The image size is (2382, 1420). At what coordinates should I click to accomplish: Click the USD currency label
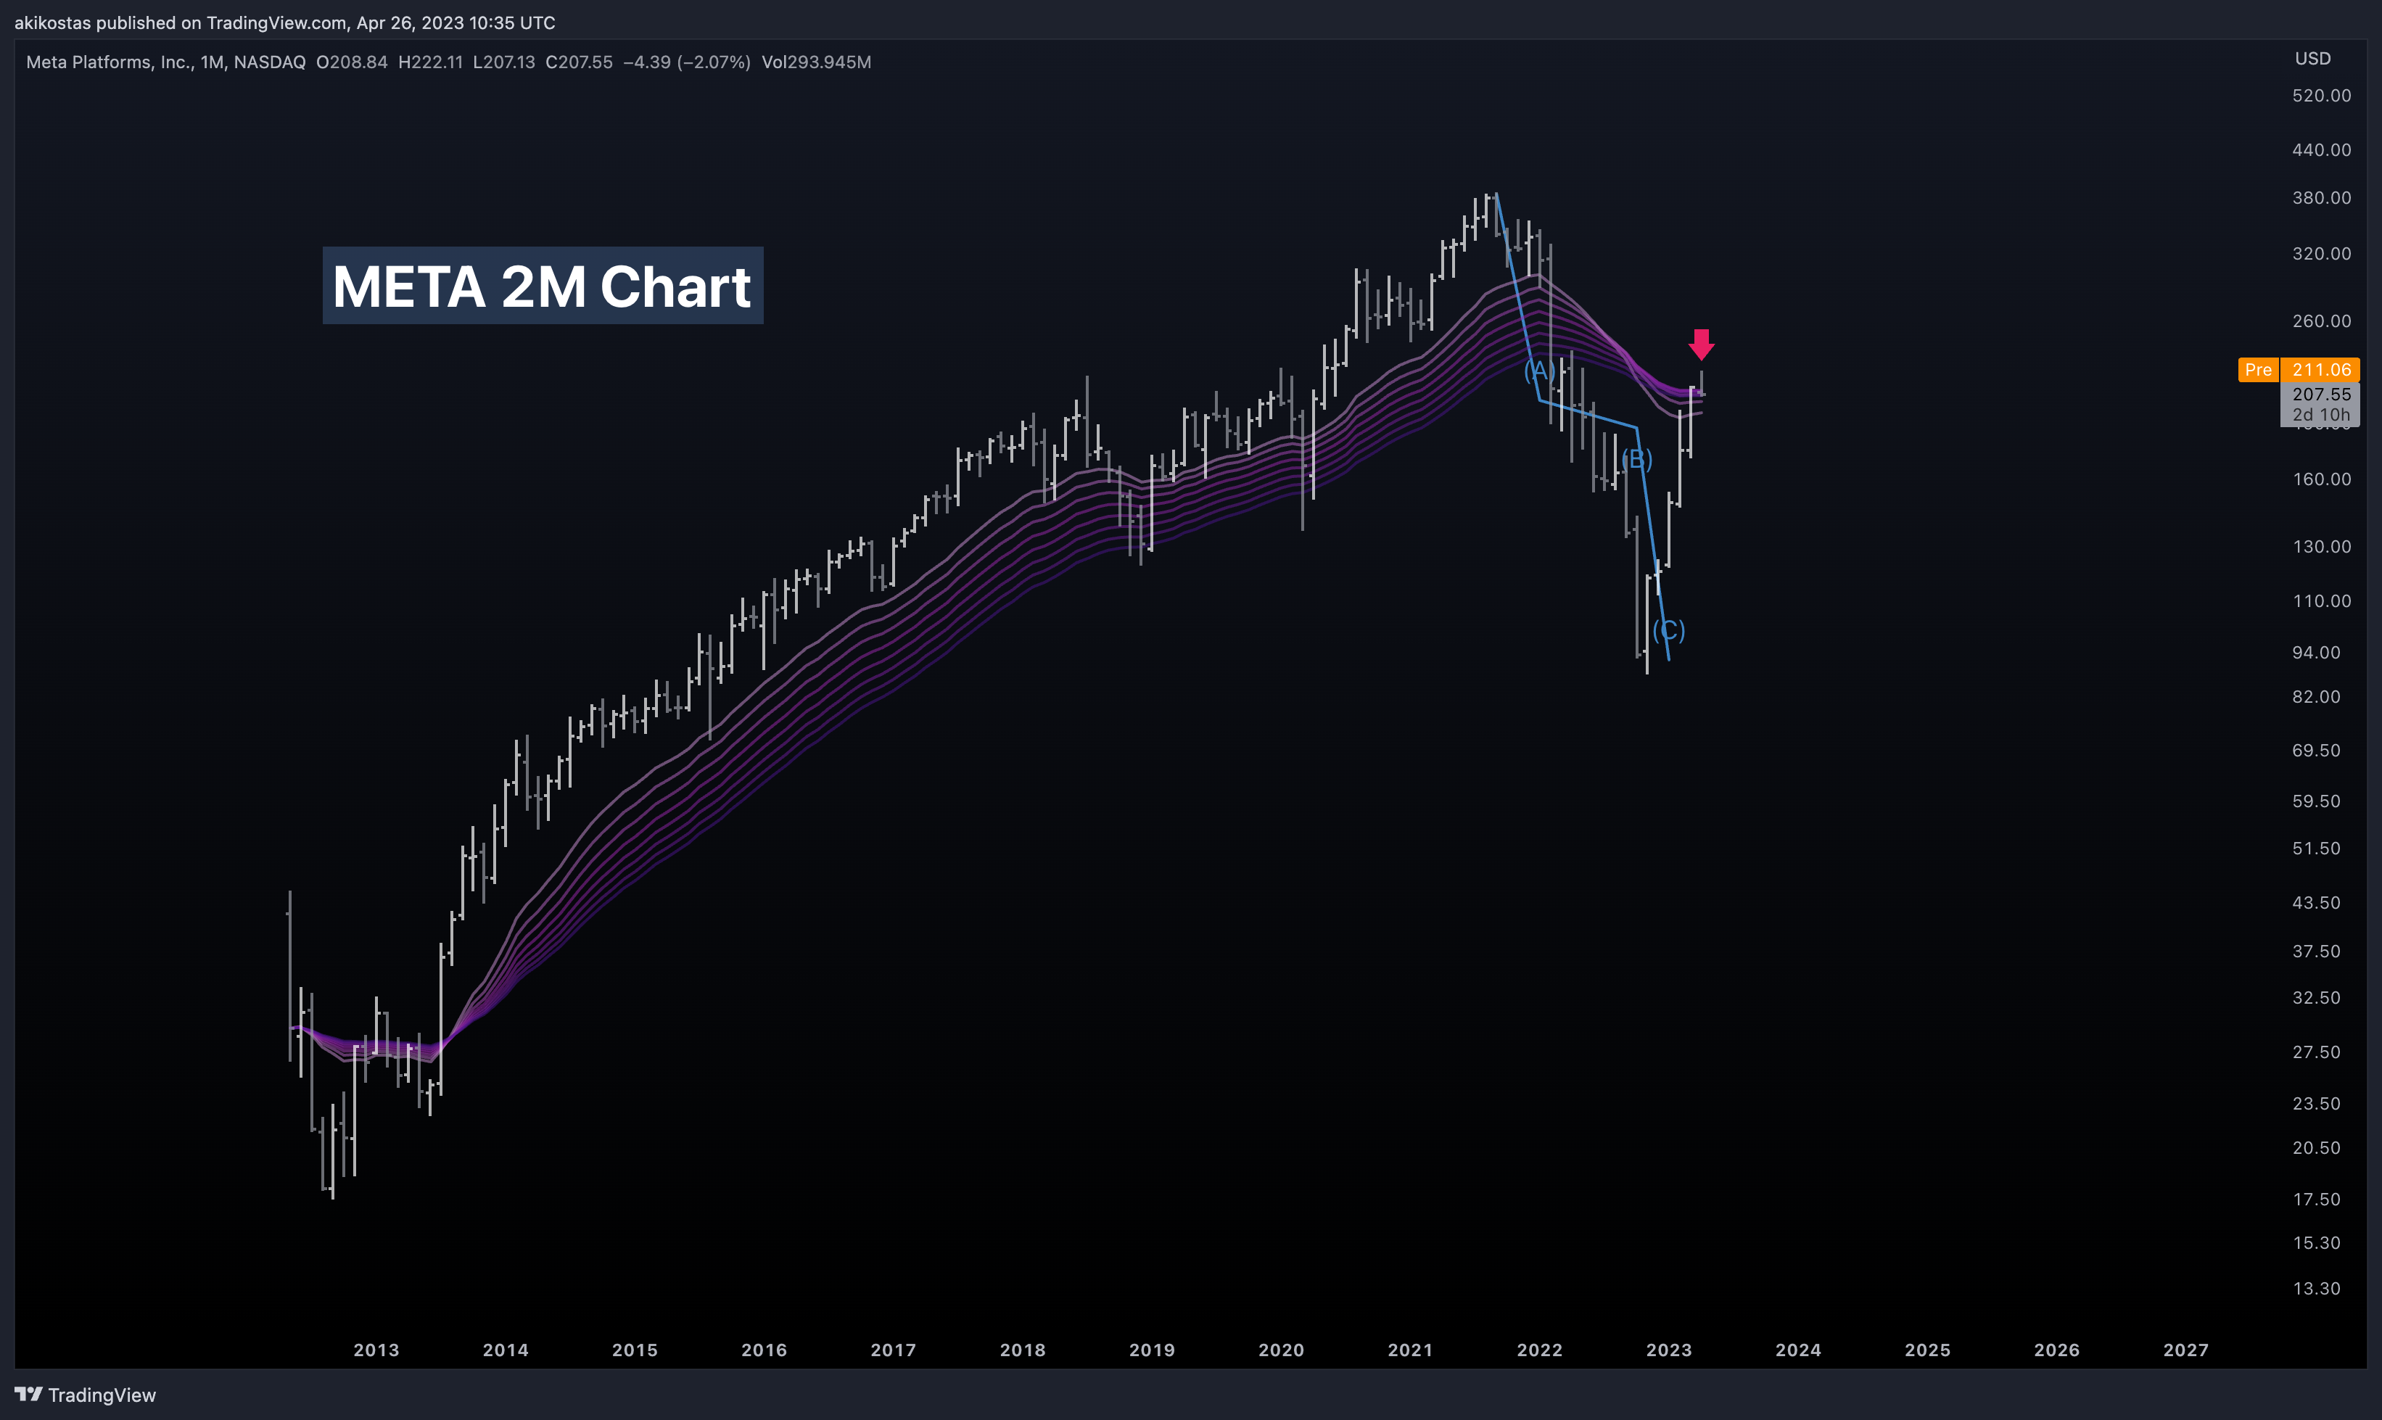2313,58
